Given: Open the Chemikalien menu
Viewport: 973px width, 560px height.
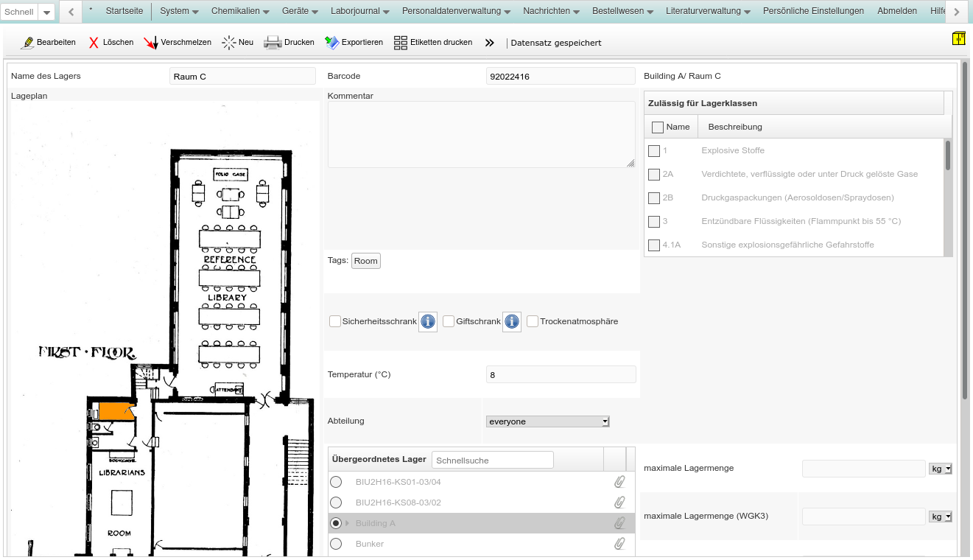Looking at the screenshot, I should (240, 11).
